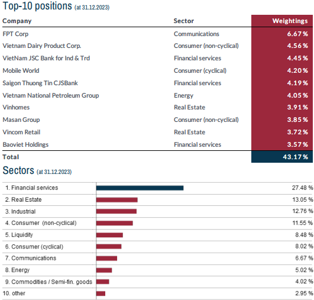Image resolution: width=314 pixels, height=300 pixels.
Task: Click the 4.05 % weighting value
Action: (x=297, y=95)
